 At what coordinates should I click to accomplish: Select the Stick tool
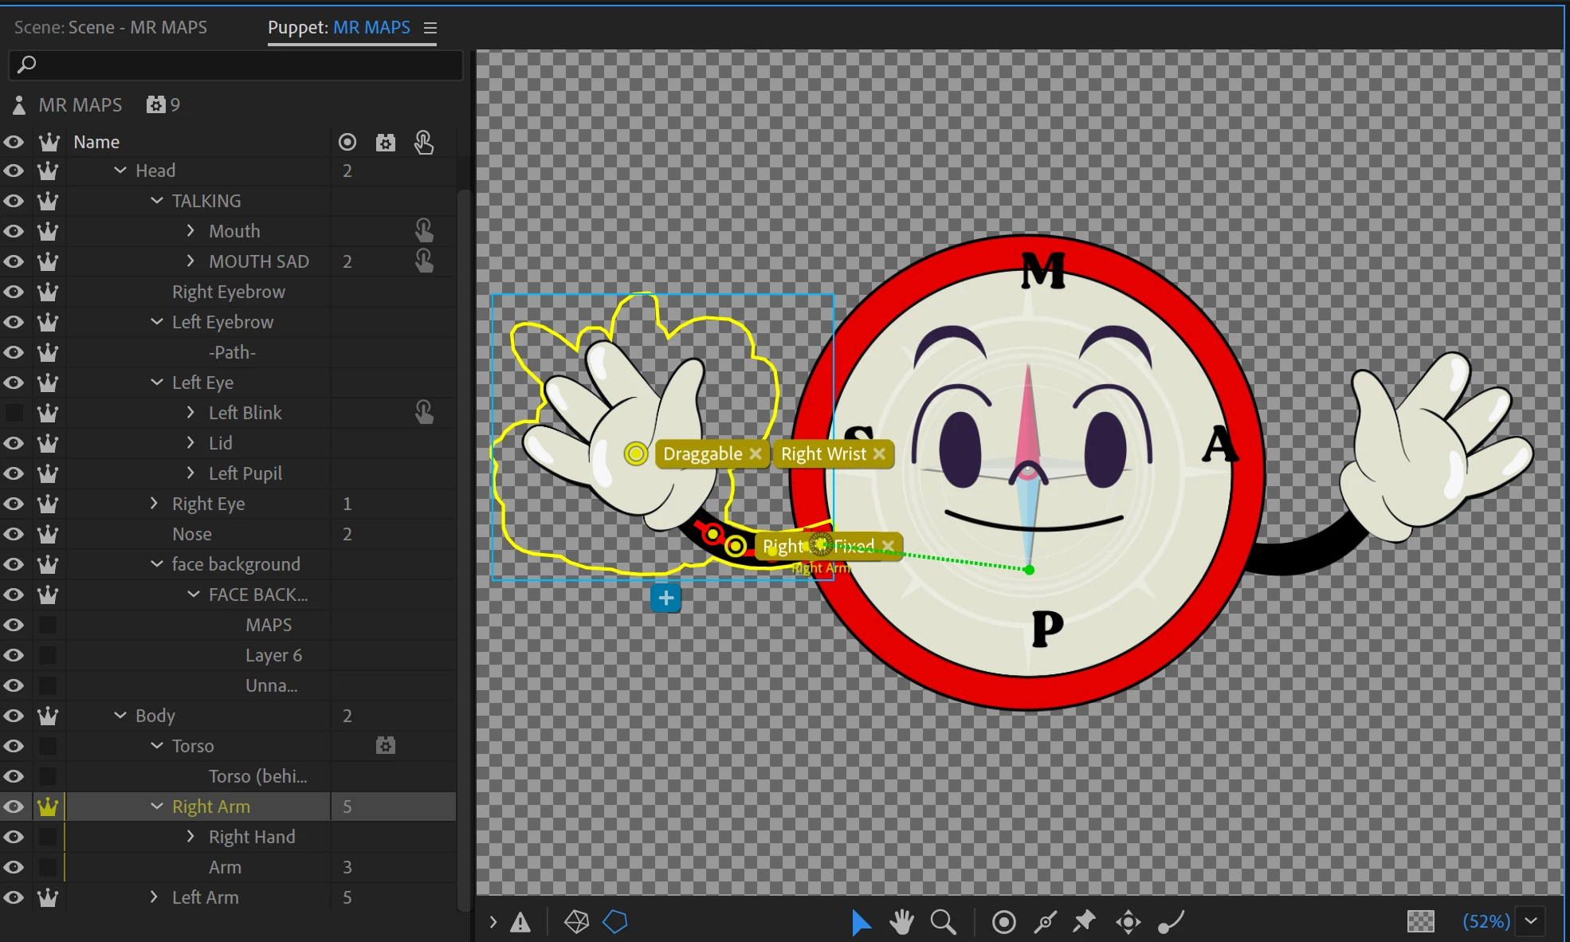[1045, 922]
